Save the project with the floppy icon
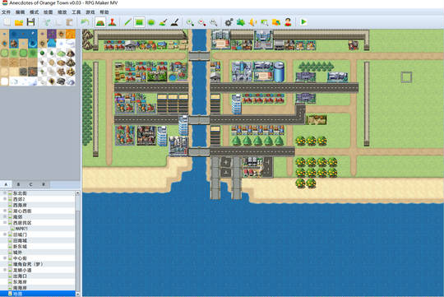444x297 pixels. click(30, 22)
